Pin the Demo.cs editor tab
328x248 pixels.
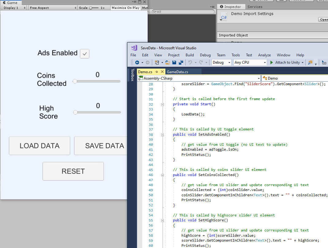click(x=156, y=72)
